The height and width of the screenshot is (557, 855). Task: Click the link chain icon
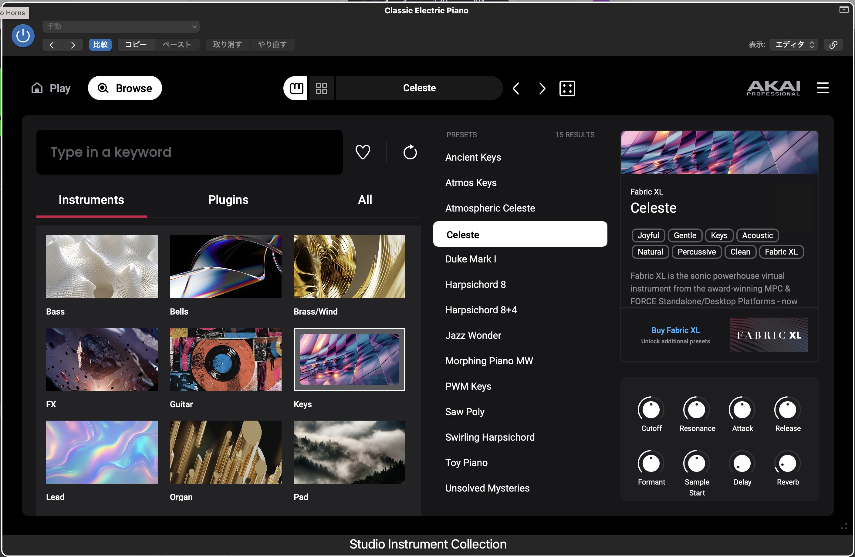pyautogui.click(x=833, y=45)
